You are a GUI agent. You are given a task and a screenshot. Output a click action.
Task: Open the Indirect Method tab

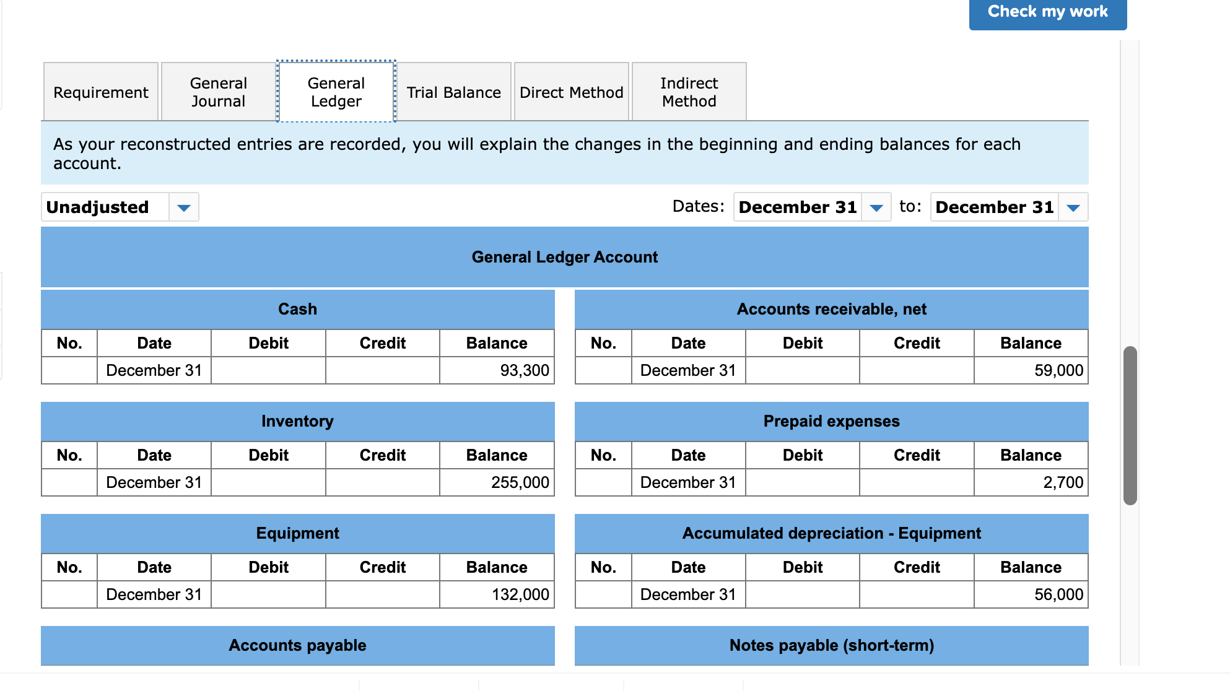pyautogui.click(x=689, y=92)
